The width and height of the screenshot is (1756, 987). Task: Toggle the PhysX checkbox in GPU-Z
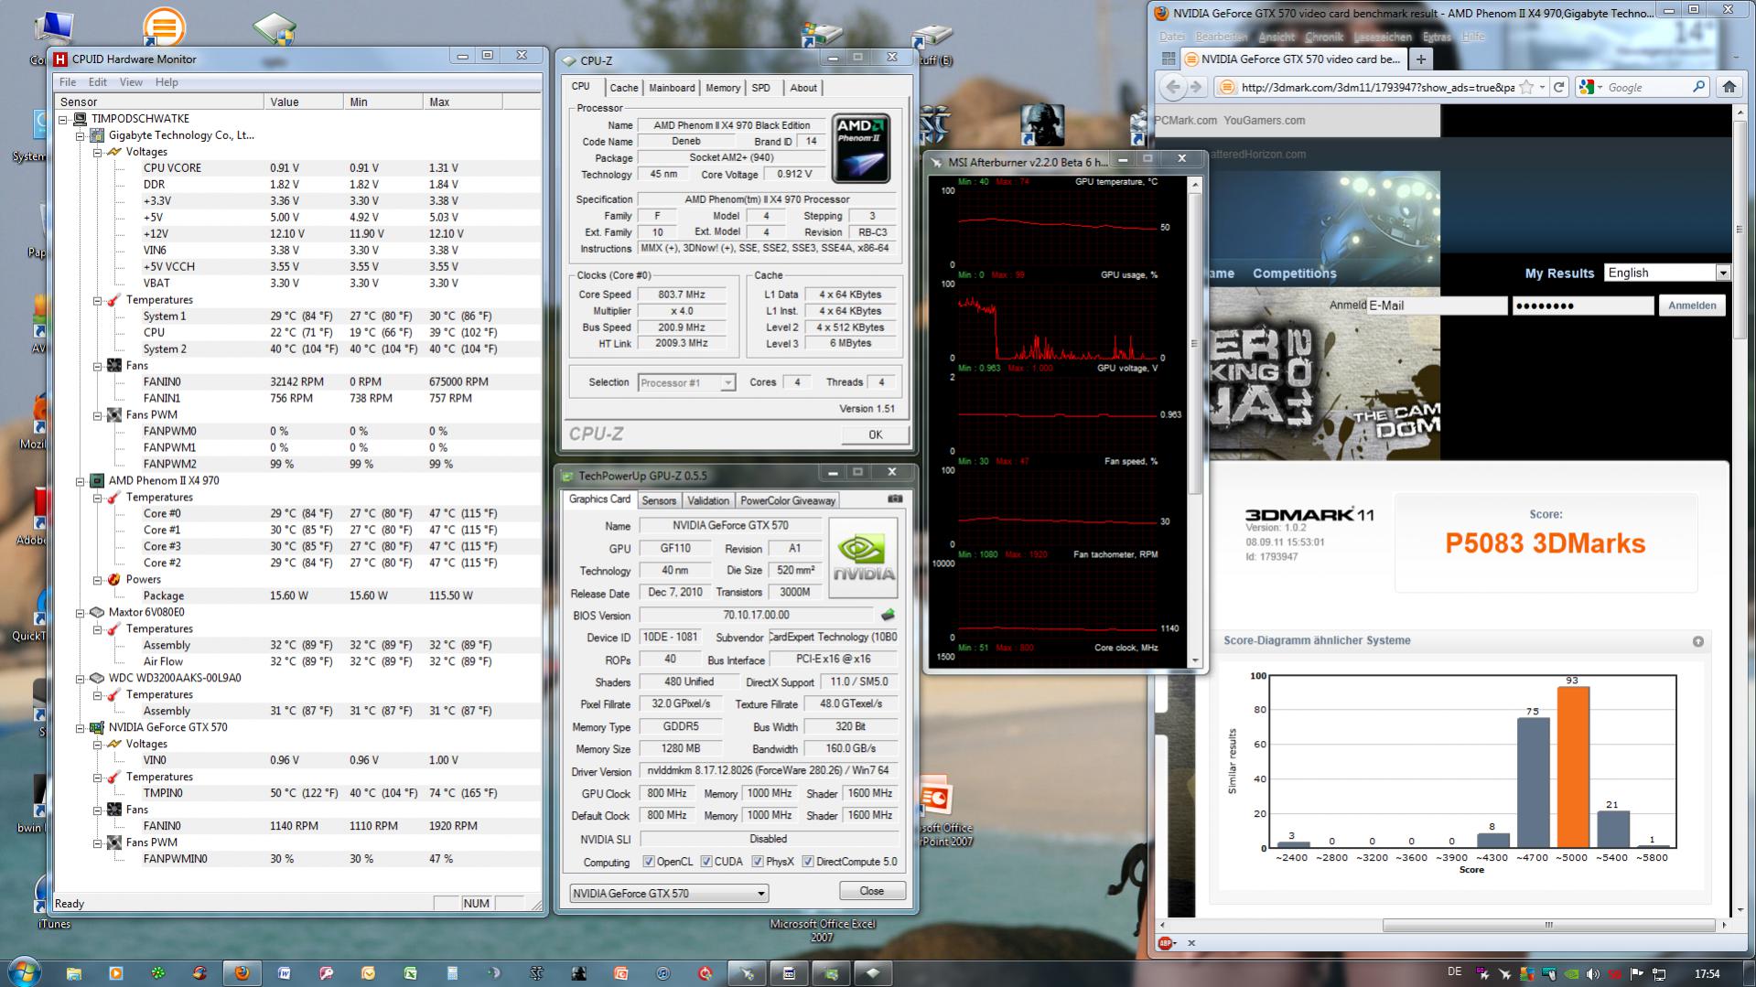coord(758,862)
